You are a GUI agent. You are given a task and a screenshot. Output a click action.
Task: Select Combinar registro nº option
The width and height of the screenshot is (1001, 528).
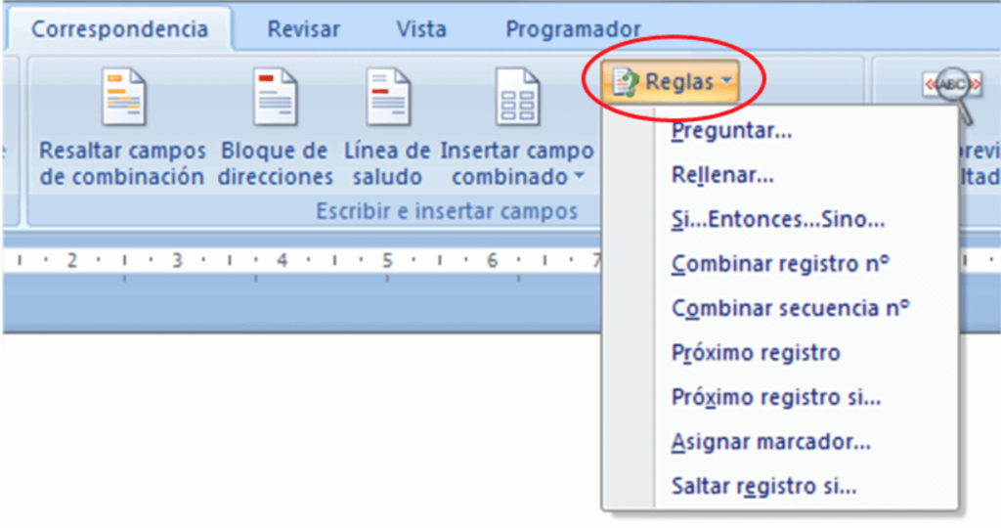(780, 264)
